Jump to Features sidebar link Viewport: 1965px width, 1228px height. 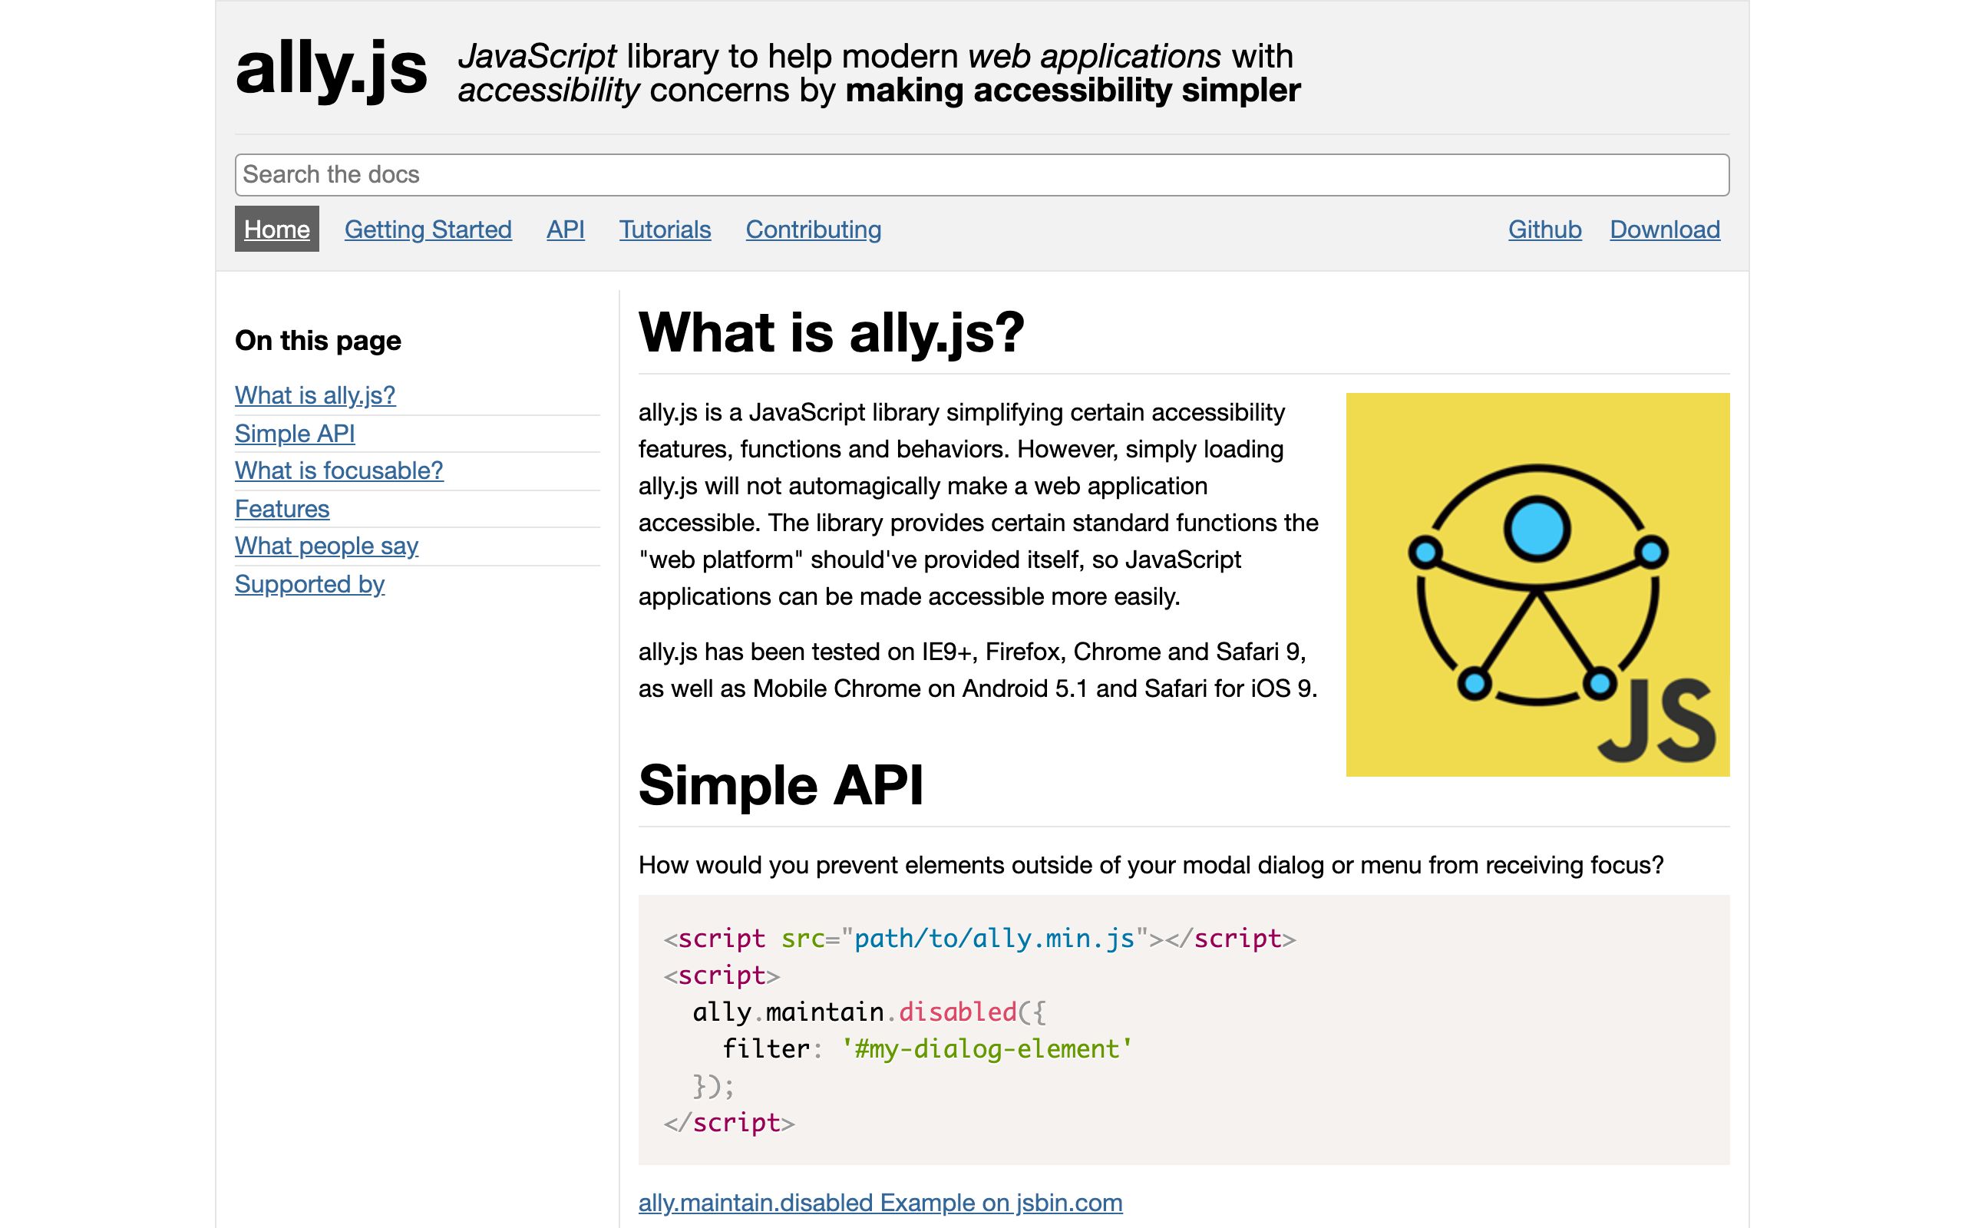[282, 509]
